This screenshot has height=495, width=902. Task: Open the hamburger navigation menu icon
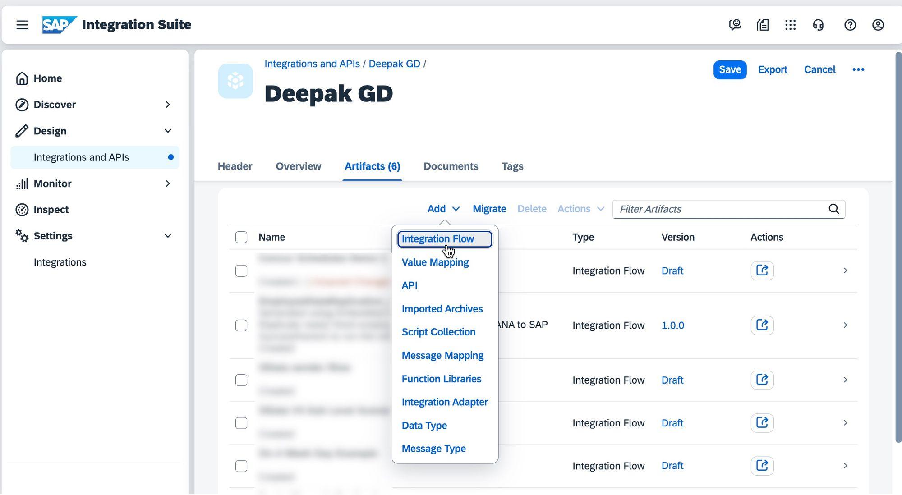click(x=22, y=25)
